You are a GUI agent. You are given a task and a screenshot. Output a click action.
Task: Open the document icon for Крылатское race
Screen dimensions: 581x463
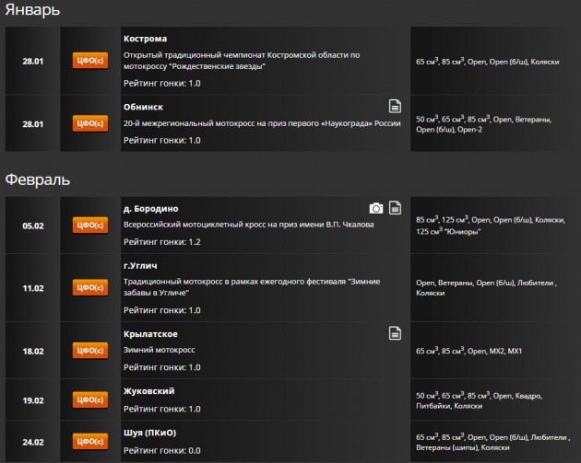tap(395, 332)
